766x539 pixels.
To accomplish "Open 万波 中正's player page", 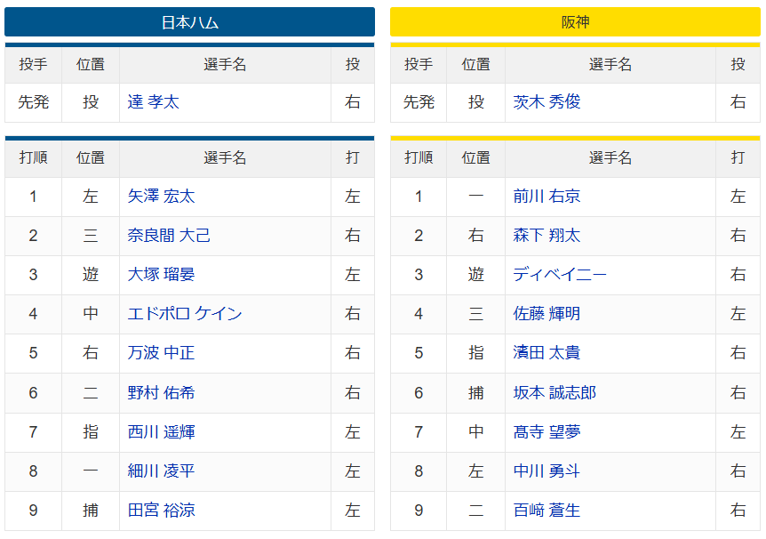I will pyautogui.click(x=162, y=353).
